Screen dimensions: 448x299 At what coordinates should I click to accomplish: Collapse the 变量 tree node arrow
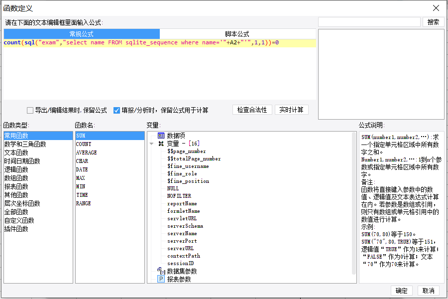[x=151, y=144]
